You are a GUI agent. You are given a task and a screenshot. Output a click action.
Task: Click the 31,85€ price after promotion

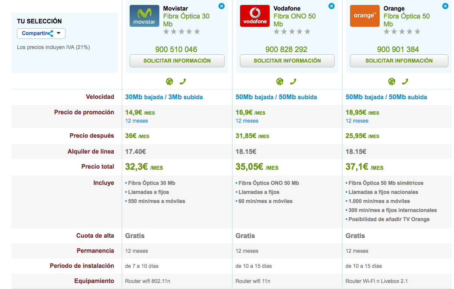click(x=252, y=136)
